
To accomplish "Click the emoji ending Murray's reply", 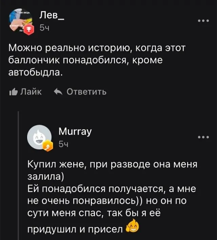I will click(x=132, y=226).
